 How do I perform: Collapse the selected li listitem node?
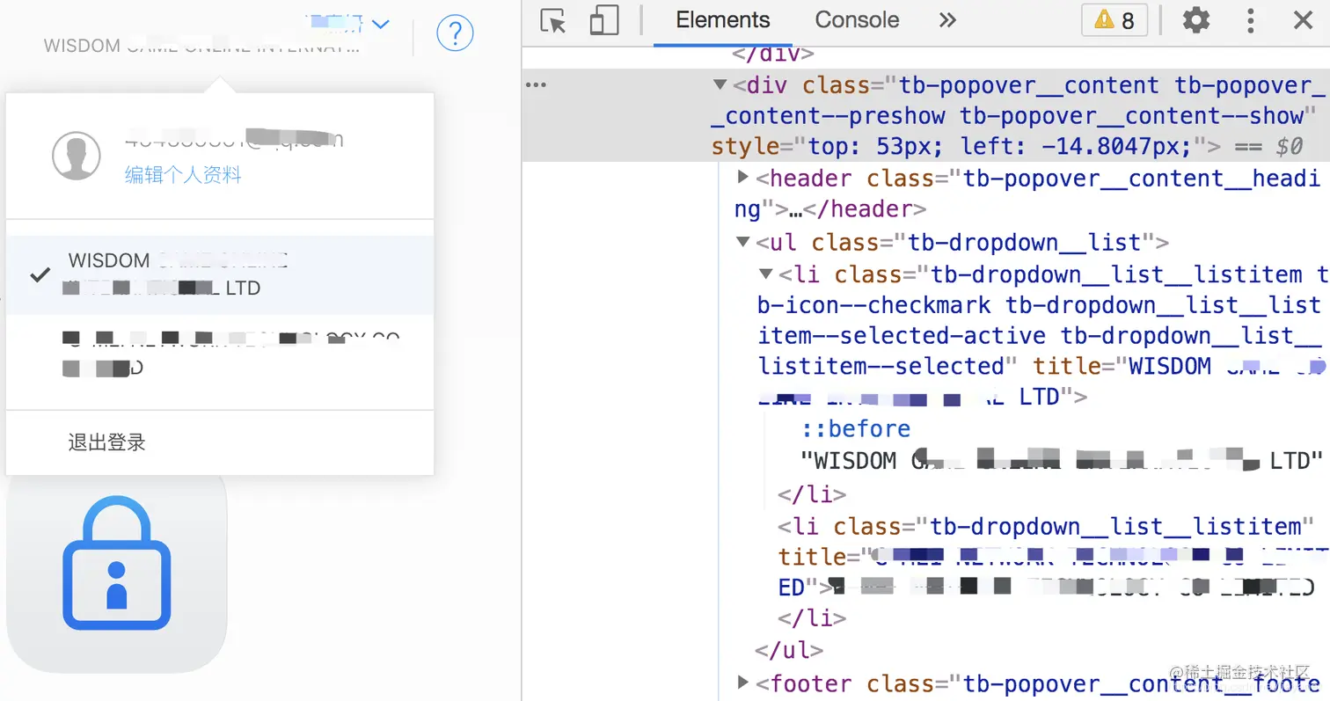point(765,274)
